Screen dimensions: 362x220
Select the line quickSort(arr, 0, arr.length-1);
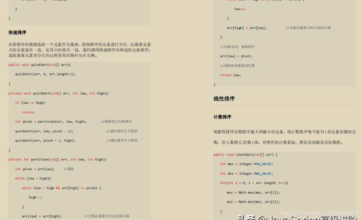[x=45, y=74]
